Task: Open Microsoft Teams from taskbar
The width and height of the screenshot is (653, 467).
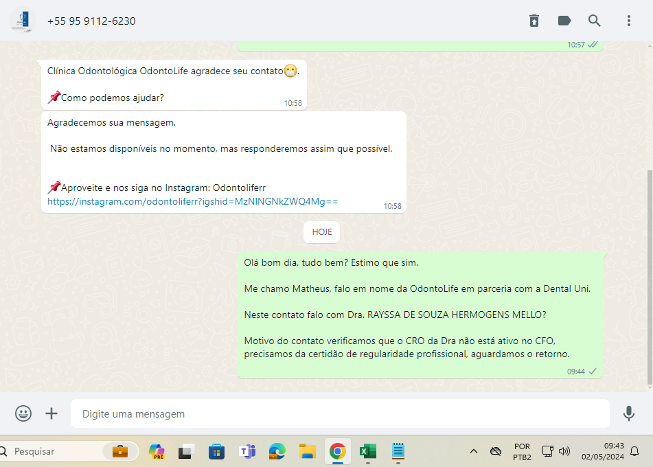Action: pyautogui.click(x=247, y=451)
